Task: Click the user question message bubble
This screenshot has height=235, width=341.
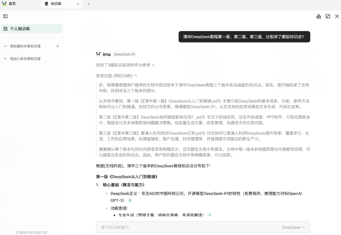Action: pyautogui.click(x=244, y=37)
